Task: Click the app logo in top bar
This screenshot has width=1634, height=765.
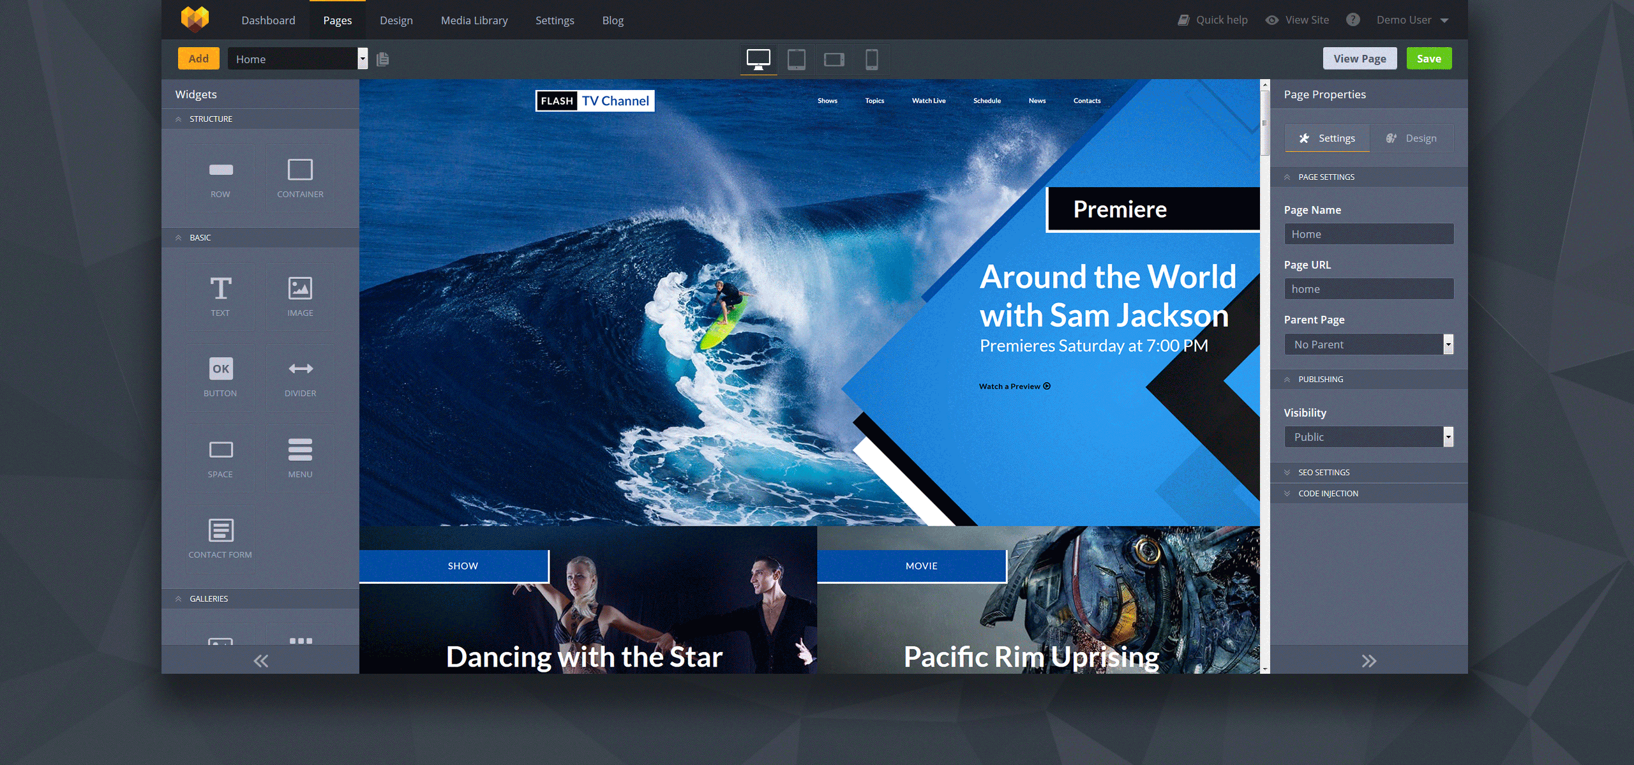Action: point(195,19)
